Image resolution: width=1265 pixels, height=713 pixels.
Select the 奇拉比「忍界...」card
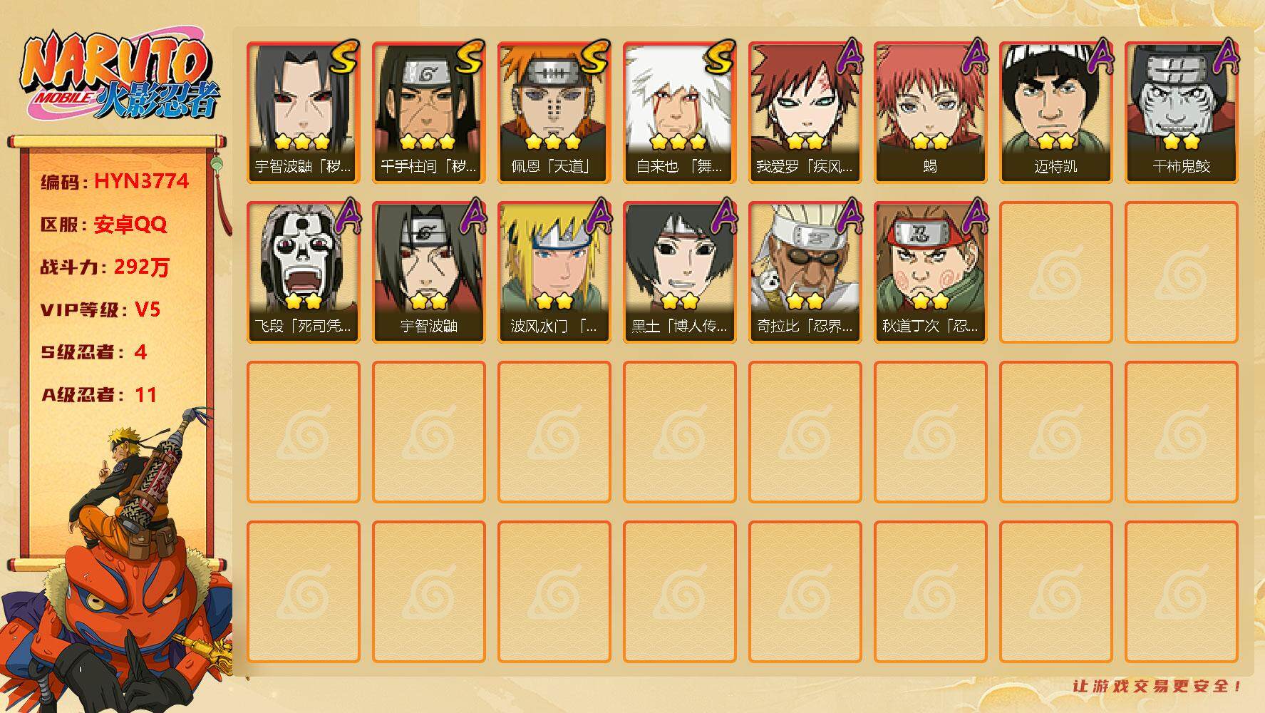805,272
